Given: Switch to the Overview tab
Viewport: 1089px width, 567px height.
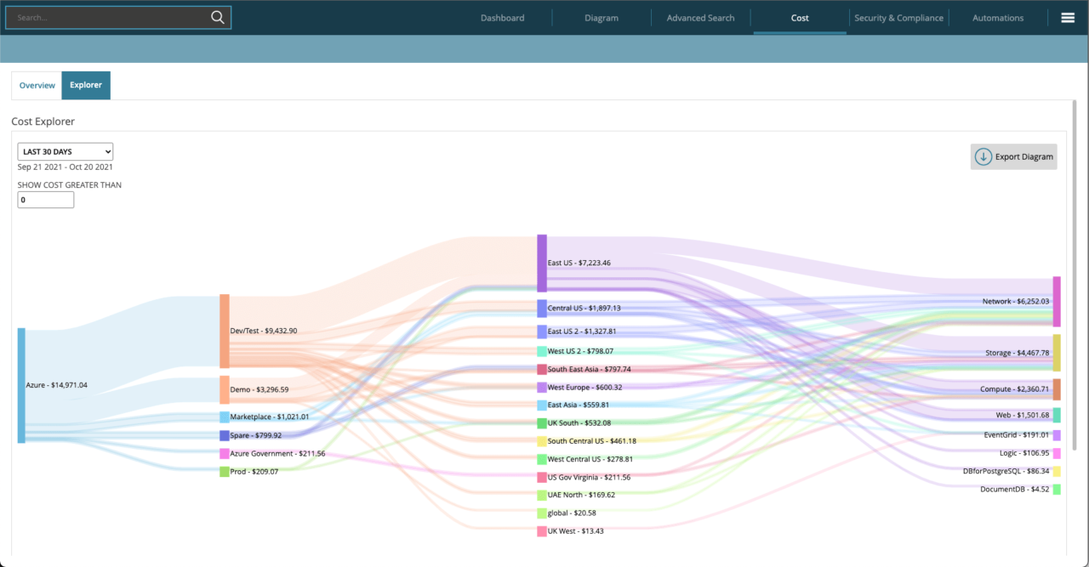Looking at the screenshot, I should [x=37, y=85].
